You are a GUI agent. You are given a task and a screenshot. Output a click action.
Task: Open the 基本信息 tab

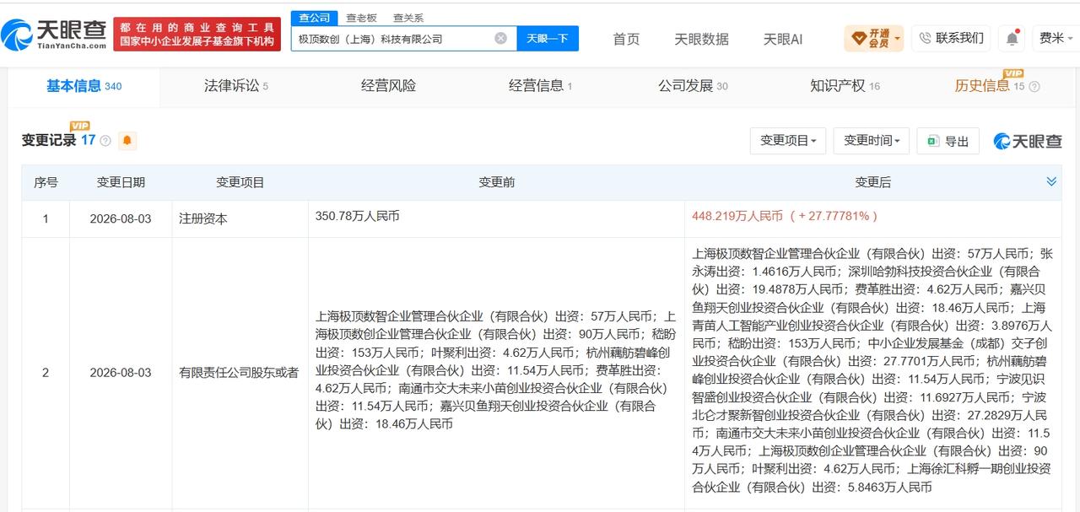click(84, 86)
